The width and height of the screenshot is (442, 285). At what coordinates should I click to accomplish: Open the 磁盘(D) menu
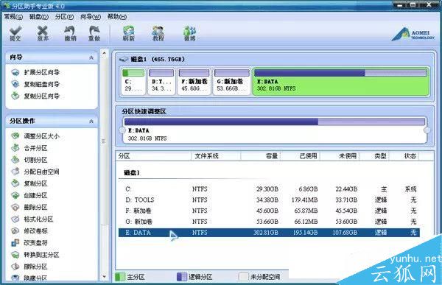(x=39, y=17)
